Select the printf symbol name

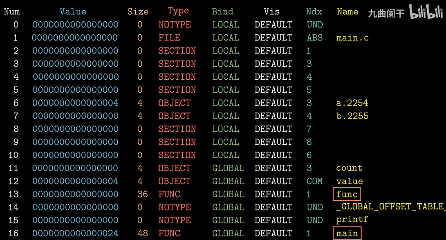tap(352, 220)
